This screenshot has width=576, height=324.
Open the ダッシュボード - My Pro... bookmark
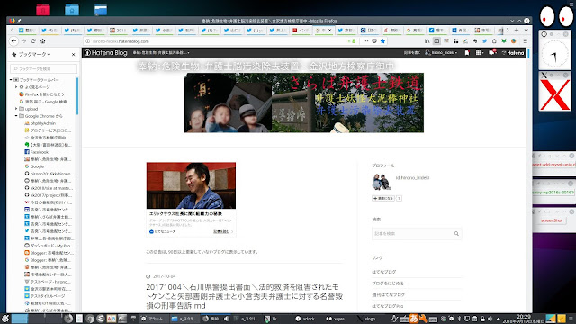click(49, 246)
